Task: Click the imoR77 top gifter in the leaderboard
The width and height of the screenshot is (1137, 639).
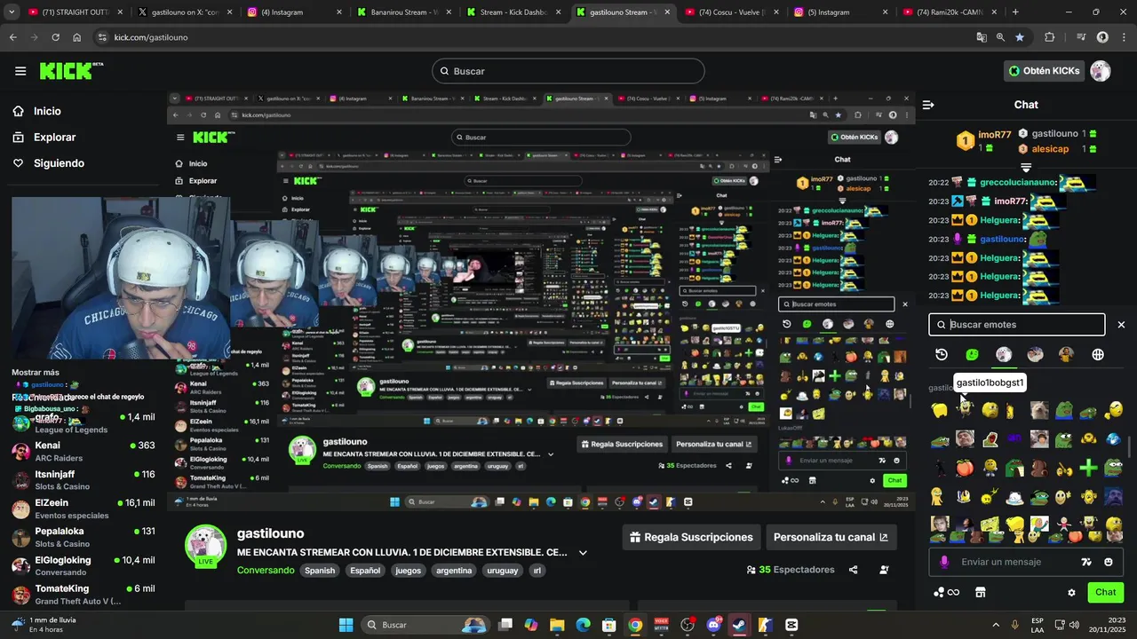Action: [x=985, y=139]
